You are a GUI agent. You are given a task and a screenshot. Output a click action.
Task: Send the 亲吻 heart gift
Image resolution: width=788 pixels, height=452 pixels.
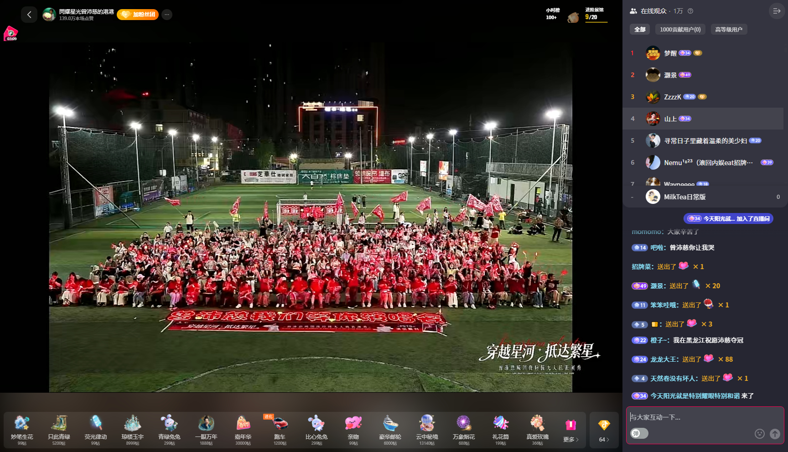point(353,429)
